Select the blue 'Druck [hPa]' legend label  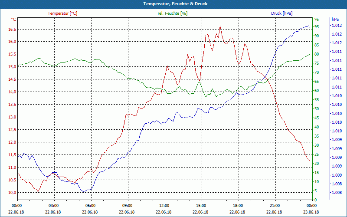pos(282,13)
